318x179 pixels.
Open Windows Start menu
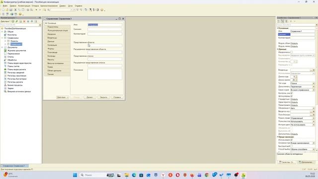click(75, 175)
